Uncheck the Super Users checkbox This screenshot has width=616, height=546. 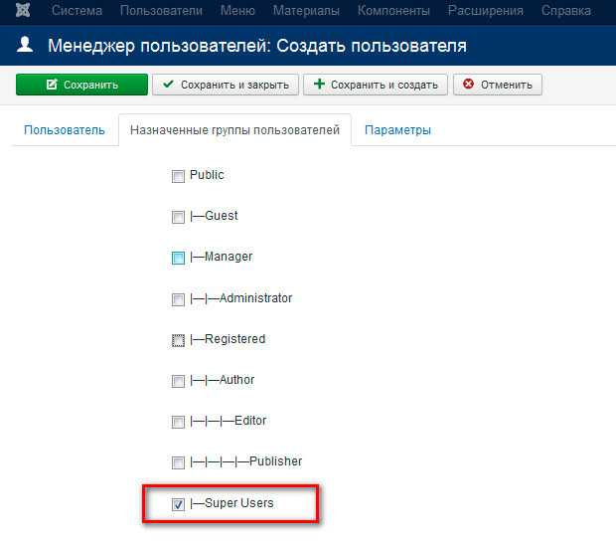[x=178, y=504]
